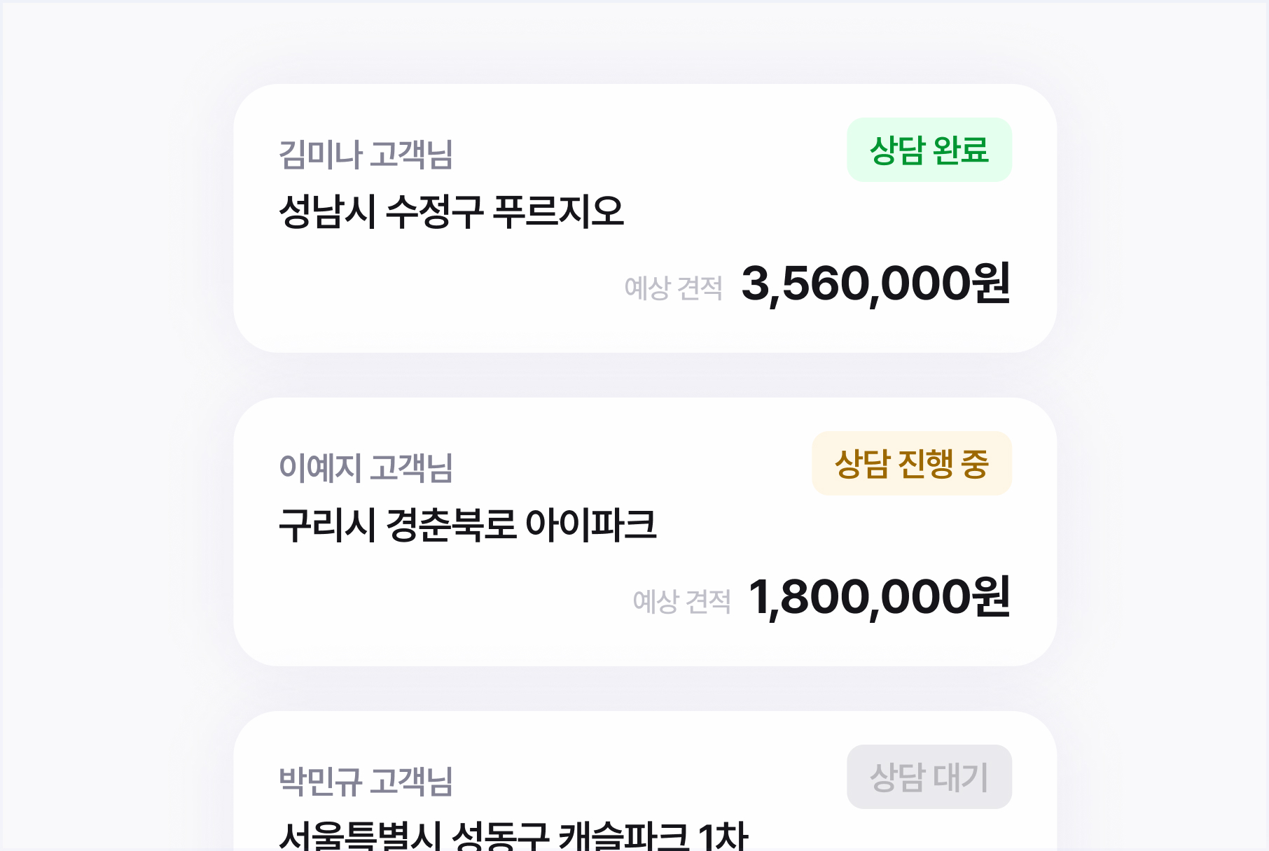Click the 1,800,000원 estimate amount
This screenshot has width=1269, height=851.
pyautogui.click(x=879, y=598)
